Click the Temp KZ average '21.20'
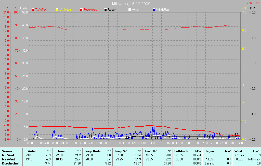Viewport: 261px width, 166px height. click(167, 163)
